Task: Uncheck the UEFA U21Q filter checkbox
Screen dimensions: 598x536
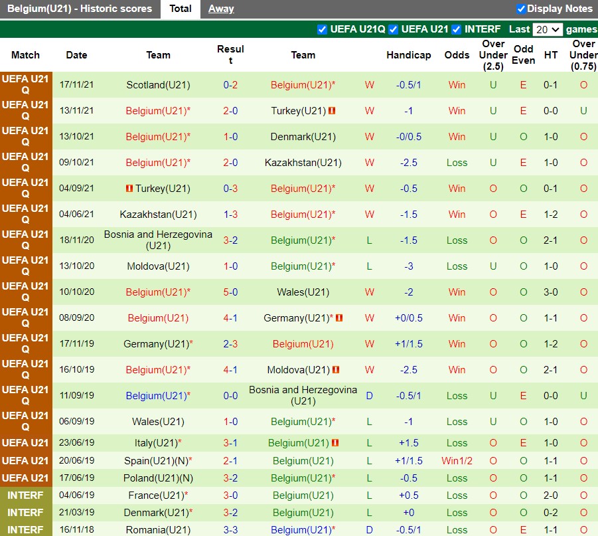Action: [x=323, y=29]
